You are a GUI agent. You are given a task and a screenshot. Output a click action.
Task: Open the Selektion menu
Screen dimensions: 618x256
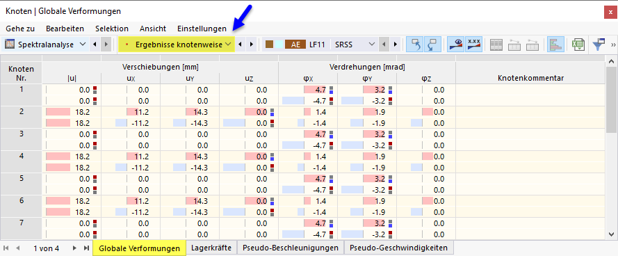click(x=112, y=29)
